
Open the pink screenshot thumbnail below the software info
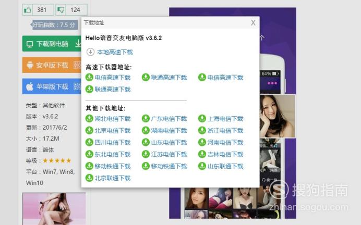click(x=54, y=209)
